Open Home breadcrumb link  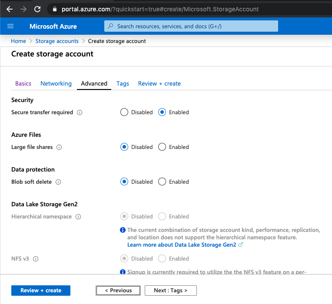[18, 41]
